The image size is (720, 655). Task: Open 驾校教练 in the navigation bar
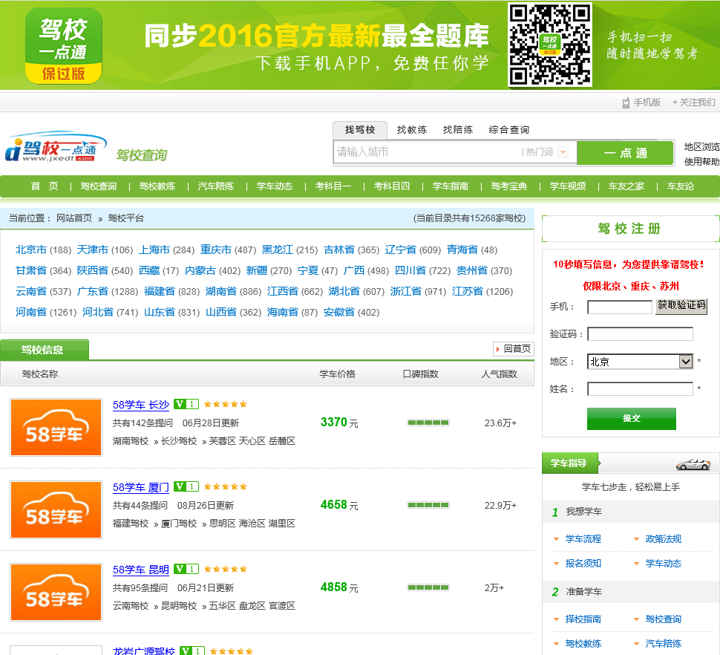(157, 186)
